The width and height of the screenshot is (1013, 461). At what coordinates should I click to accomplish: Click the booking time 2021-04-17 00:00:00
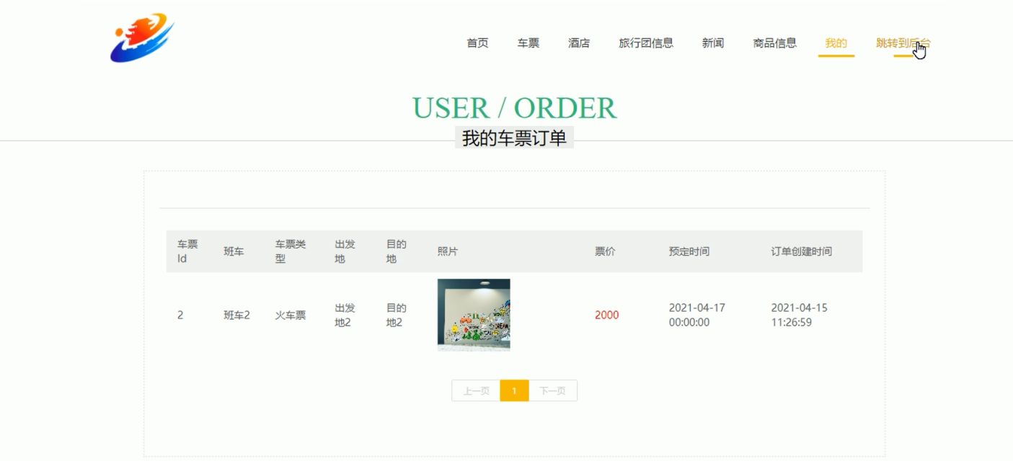tap(697, 315)
